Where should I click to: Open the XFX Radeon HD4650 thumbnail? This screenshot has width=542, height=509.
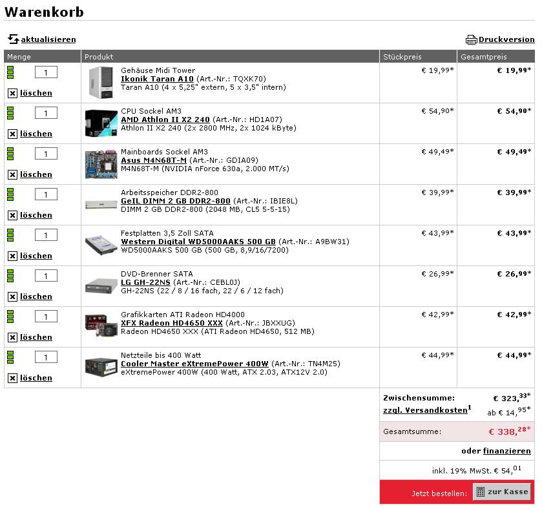[101, 326]
